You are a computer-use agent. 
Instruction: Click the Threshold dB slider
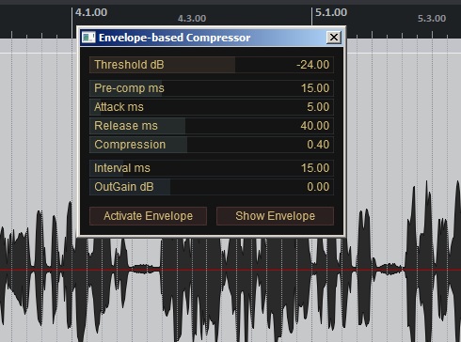[x=212, y=65]
